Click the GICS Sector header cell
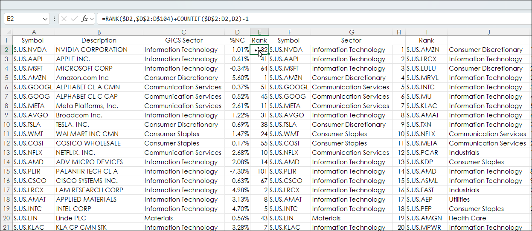 point(183,40)
